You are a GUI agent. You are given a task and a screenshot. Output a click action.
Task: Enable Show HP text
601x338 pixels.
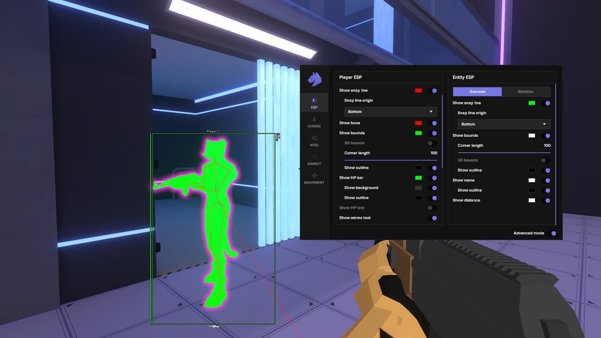[x=432, y=208]
